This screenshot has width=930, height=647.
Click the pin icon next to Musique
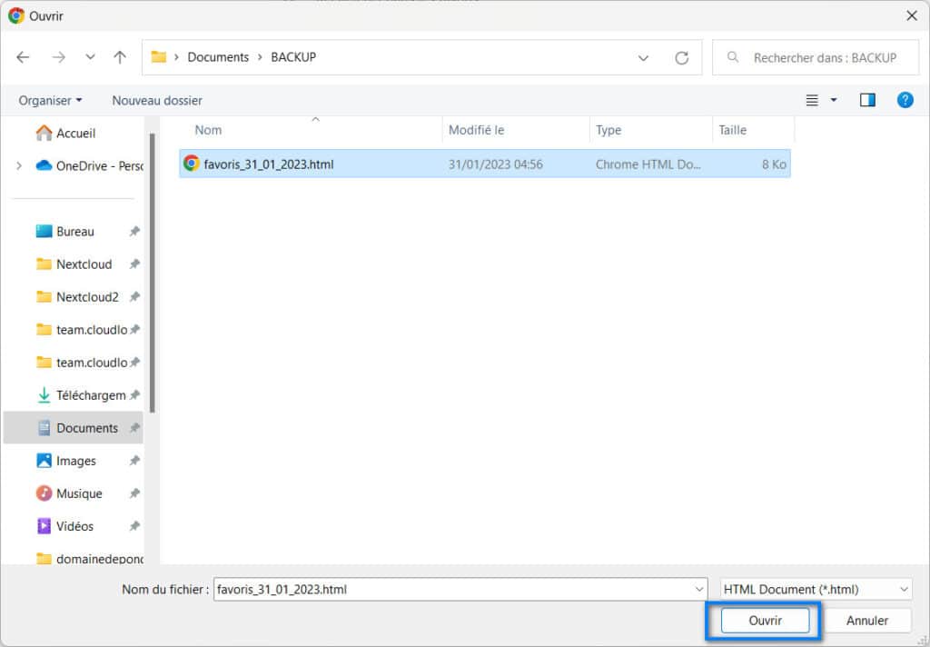(134, 493)
